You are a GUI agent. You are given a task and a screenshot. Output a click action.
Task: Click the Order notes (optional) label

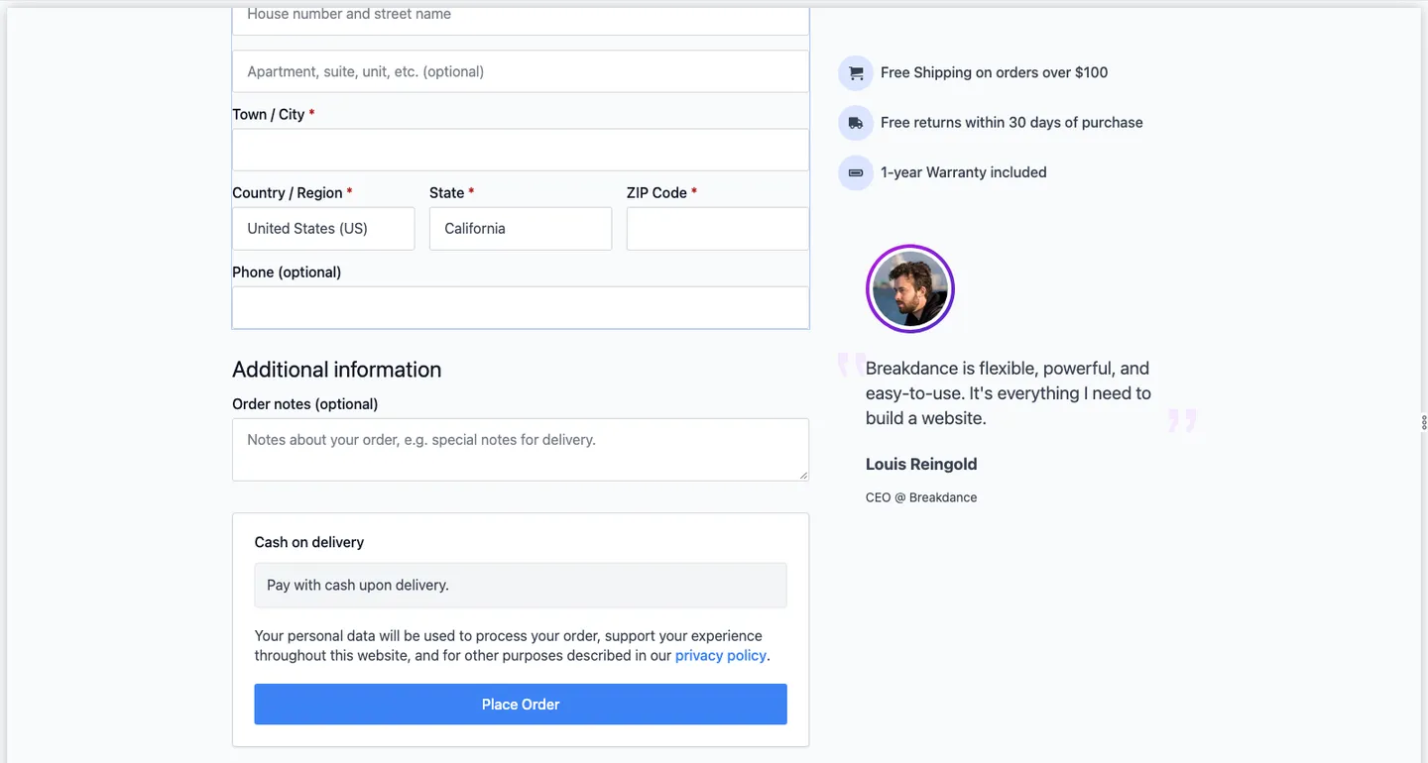coord(305,404)
